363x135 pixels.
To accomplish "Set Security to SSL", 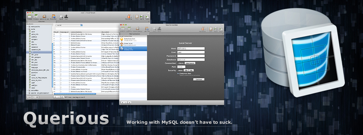I will pyautogui.click(x=191, y=70).
